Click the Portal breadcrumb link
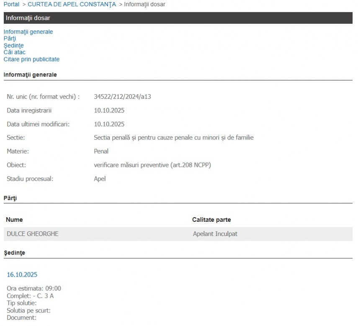Screen dimensions: 358x326 click(x=11, y=4)
